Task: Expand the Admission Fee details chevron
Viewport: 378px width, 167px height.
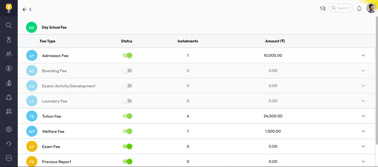Action: click(x=363, y=56)
